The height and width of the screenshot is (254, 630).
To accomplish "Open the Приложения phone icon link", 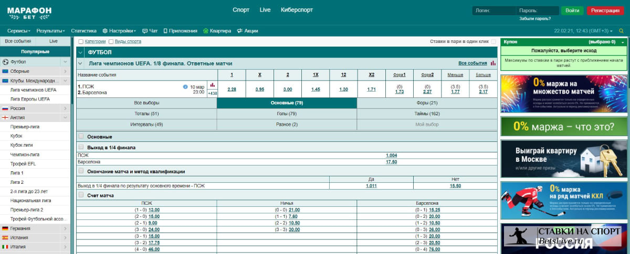I will pyautogui.click(x=180, y=31).
